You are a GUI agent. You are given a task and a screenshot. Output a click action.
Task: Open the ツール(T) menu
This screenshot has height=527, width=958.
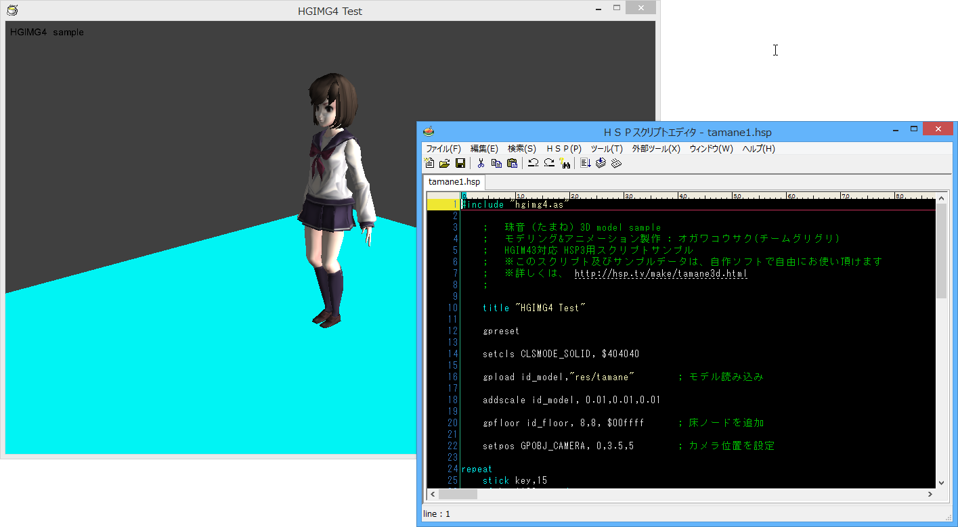point(607,149)
